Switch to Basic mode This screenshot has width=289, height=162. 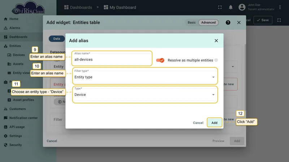[192, 22]
